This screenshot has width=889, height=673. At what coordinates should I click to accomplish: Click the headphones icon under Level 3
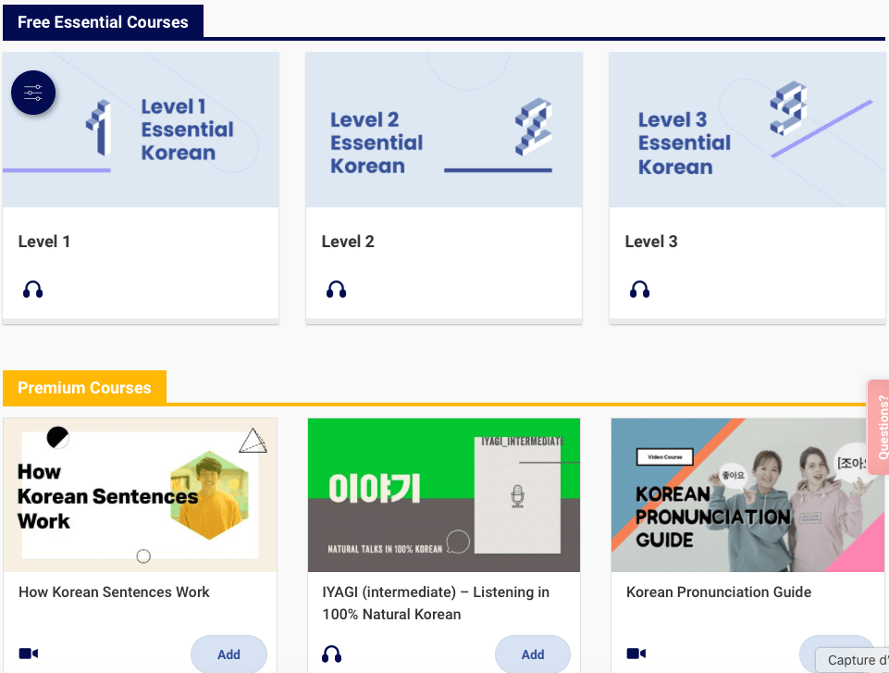click(x=639, y=290)
